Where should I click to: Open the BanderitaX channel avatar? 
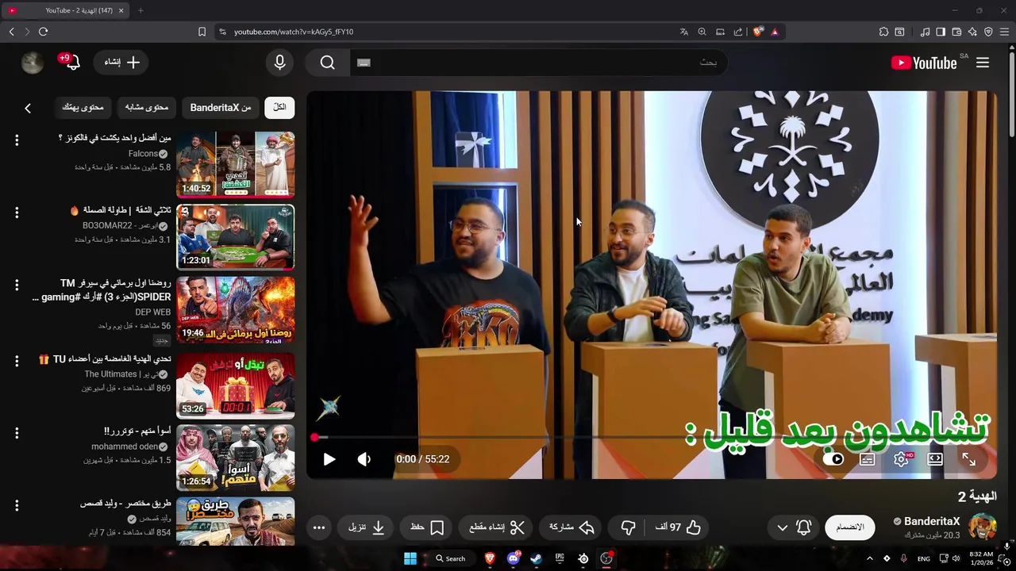click(x=983, y=527)
